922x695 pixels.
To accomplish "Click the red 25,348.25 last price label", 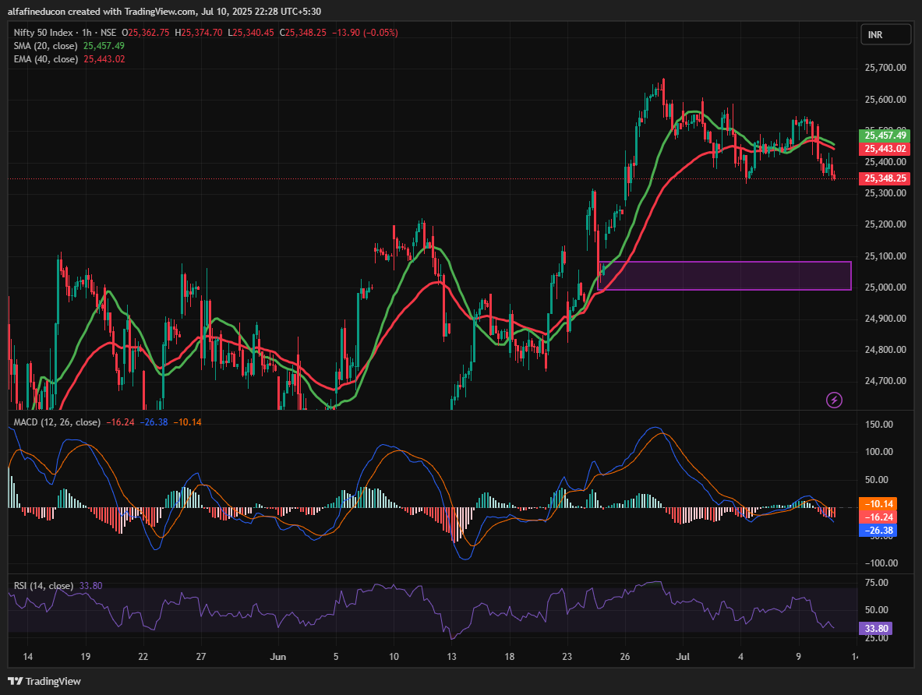I will point(885,178).
